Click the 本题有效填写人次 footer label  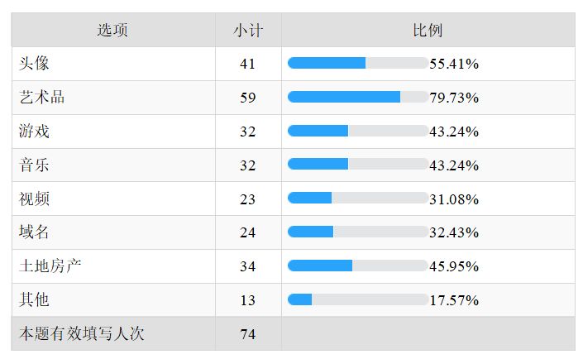tap(82, 334)
